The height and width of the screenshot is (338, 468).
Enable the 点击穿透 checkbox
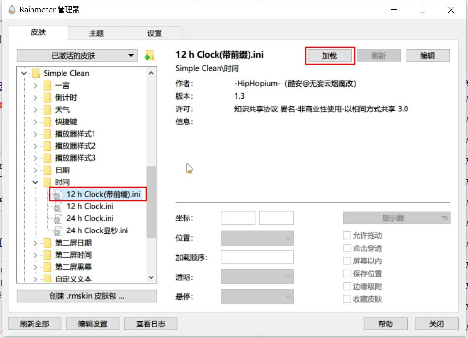click(x=346, y=248)
